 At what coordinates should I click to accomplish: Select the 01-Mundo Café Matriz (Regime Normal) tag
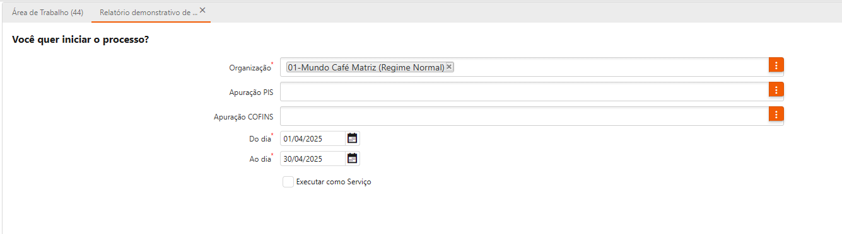click(x=366, y=67)
